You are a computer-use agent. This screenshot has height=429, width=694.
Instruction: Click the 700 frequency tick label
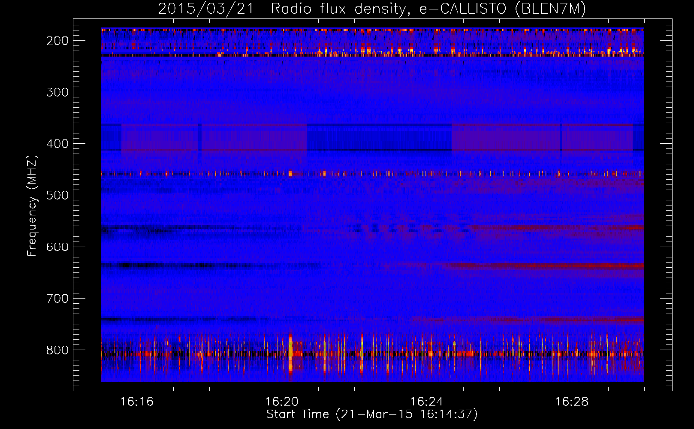coord(57,299)
